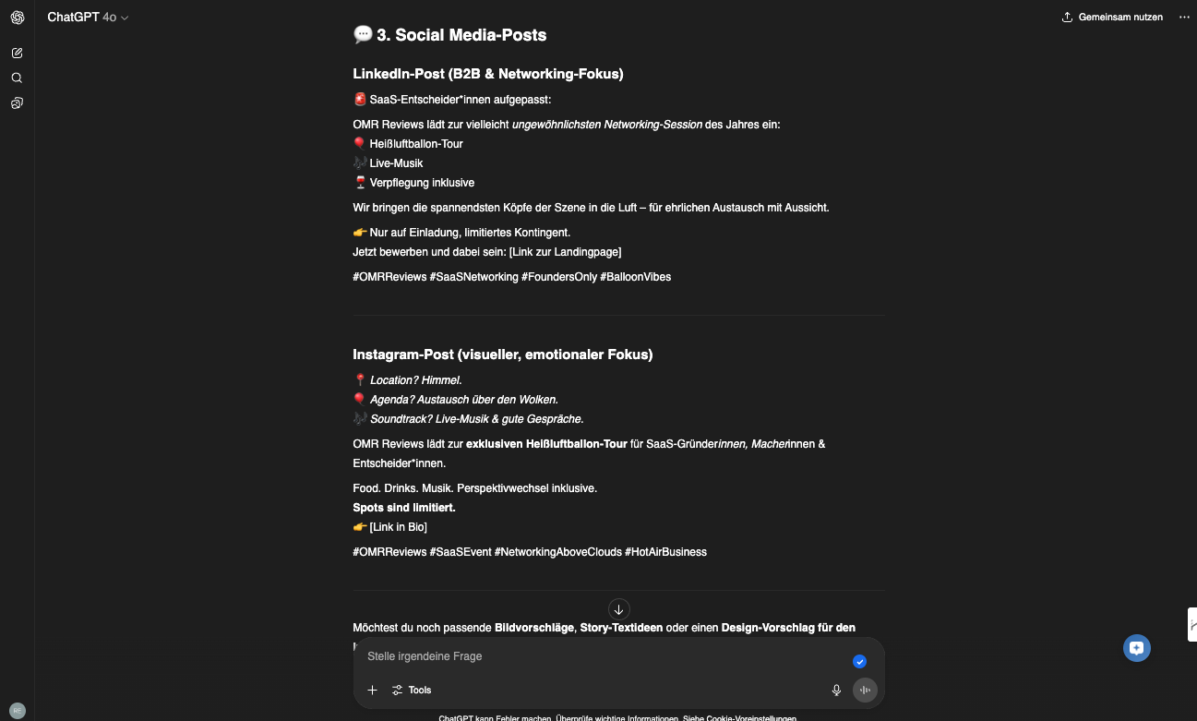Click the white side tab on right edge
1197x721 pixels.
click(x=1191, y=624)
